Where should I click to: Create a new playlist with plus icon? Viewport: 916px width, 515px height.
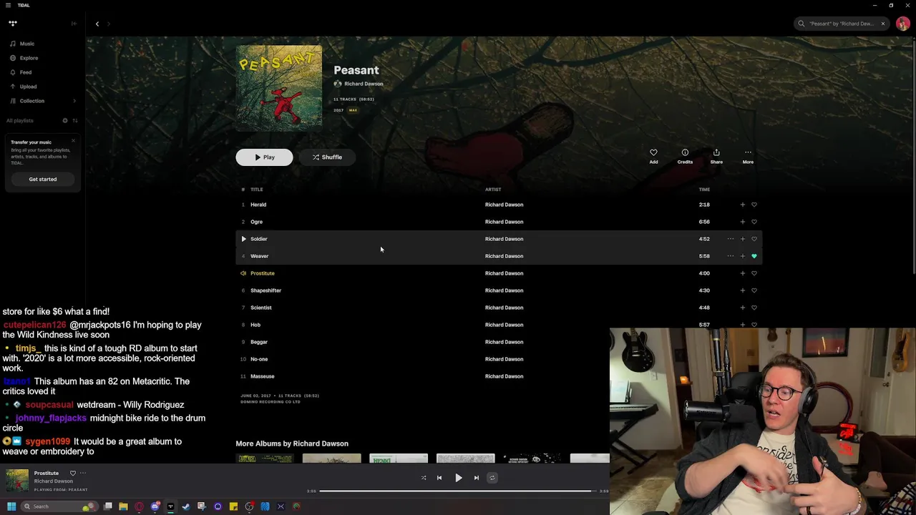pos(64,120)
